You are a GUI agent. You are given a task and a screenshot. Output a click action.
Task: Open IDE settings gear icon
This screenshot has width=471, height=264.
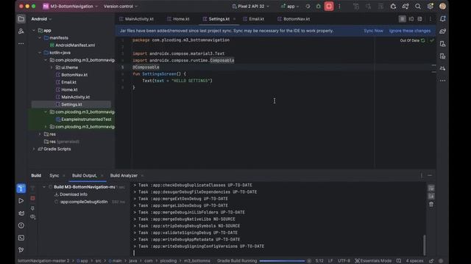(430, 7)
